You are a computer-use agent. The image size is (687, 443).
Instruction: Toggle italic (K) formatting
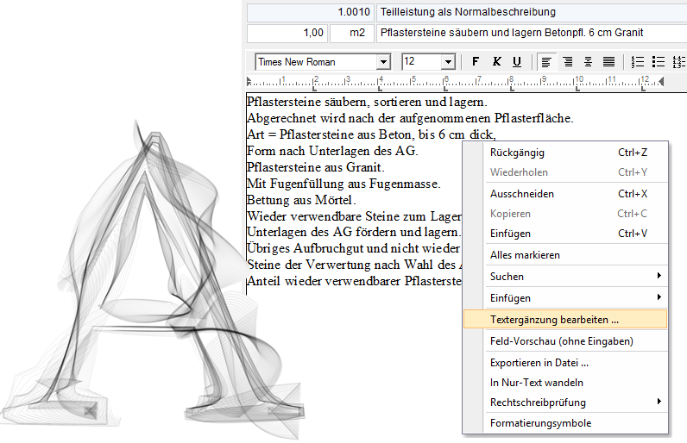coord(496,62)
